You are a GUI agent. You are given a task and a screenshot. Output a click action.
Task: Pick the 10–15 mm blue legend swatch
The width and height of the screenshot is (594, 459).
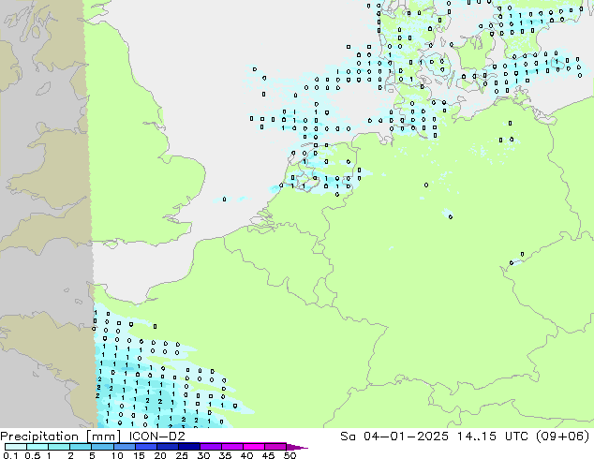[x=124, y=447]
